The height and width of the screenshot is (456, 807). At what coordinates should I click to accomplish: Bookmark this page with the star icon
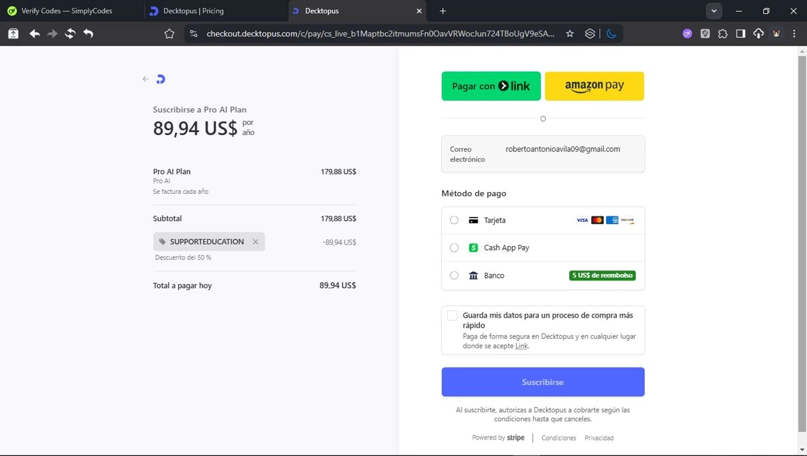coord(570,34)
